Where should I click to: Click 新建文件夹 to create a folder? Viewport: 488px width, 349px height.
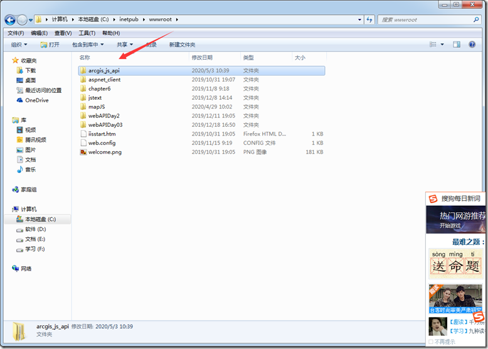coord(182,45)
